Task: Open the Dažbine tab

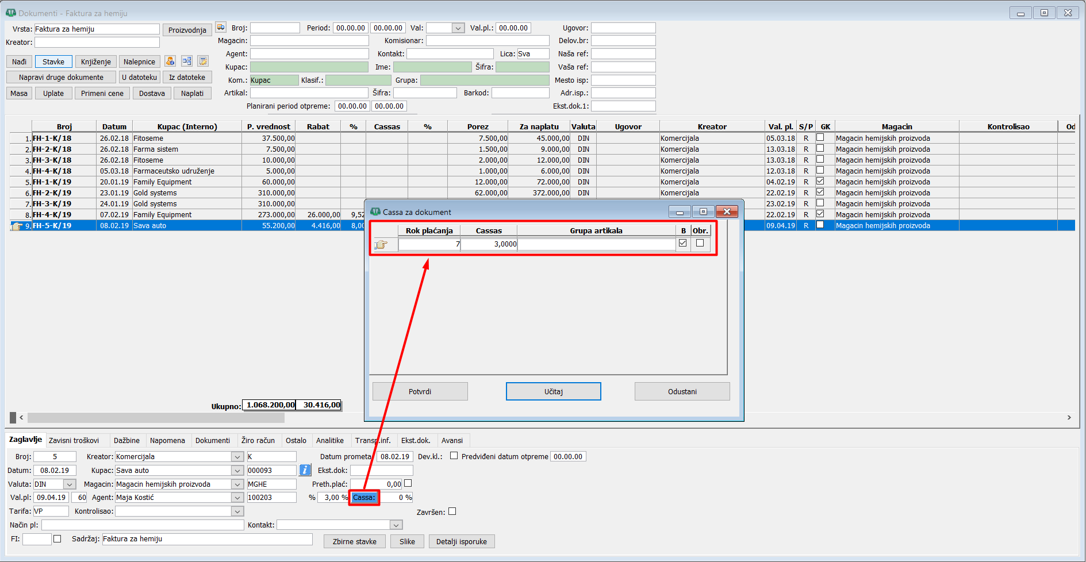Action: pos(126,440)
